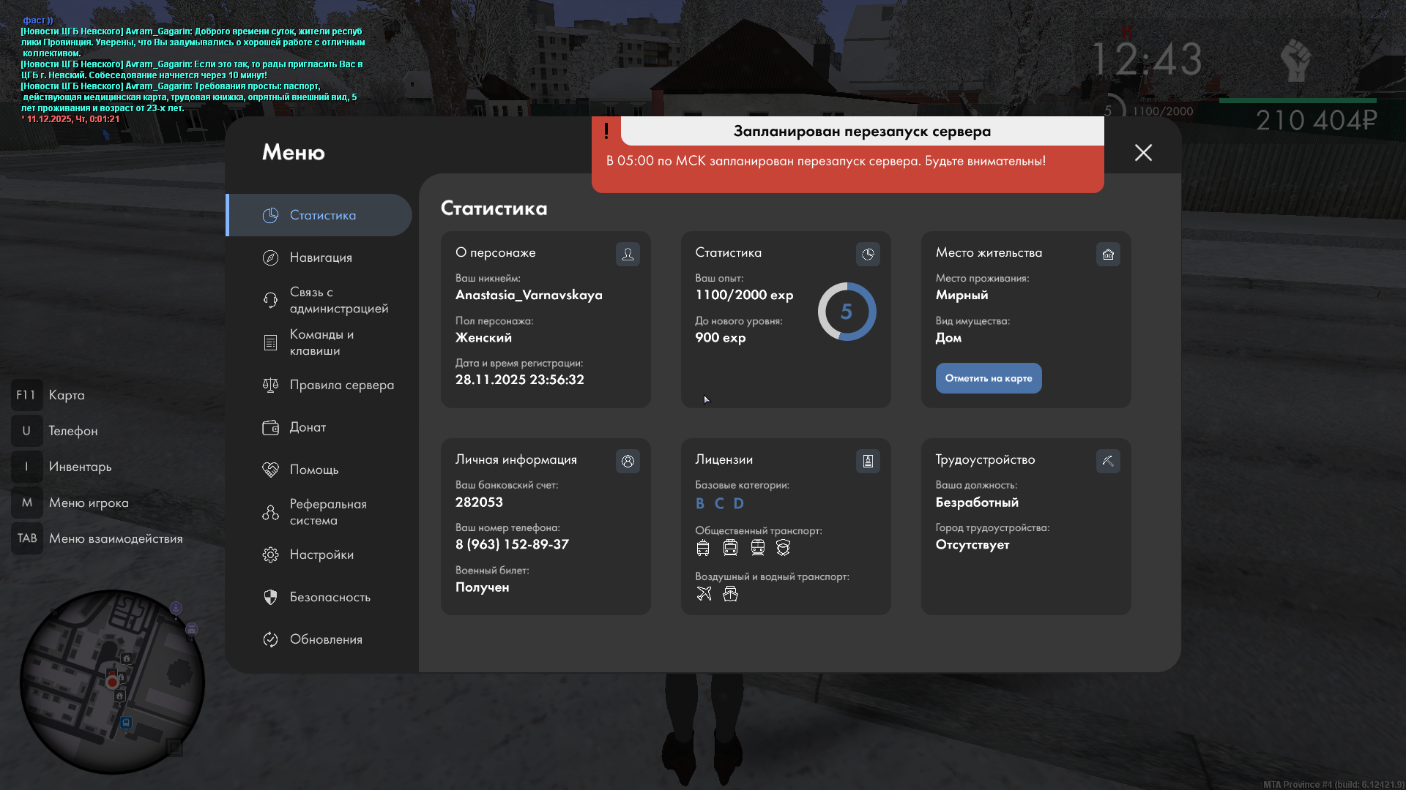Select Реферальная система in the sidebar
Screen dimensions: 1406x790
click(x=327, y=512)
